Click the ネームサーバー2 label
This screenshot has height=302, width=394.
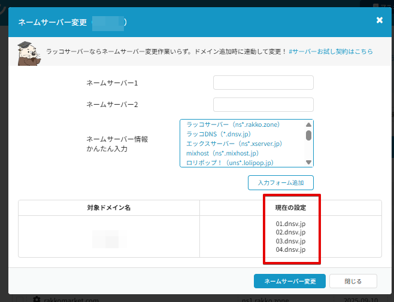point(112,105)
